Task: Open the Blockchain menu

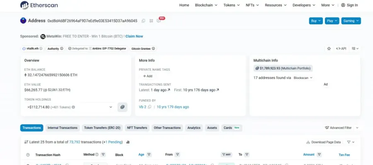Action: coord(206,5)
